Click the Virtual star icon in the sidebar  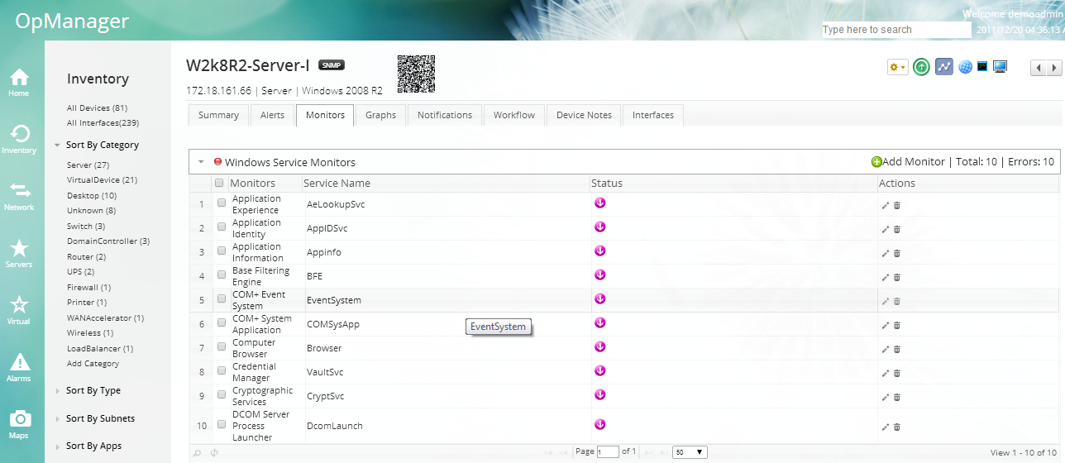click(19, 309)
